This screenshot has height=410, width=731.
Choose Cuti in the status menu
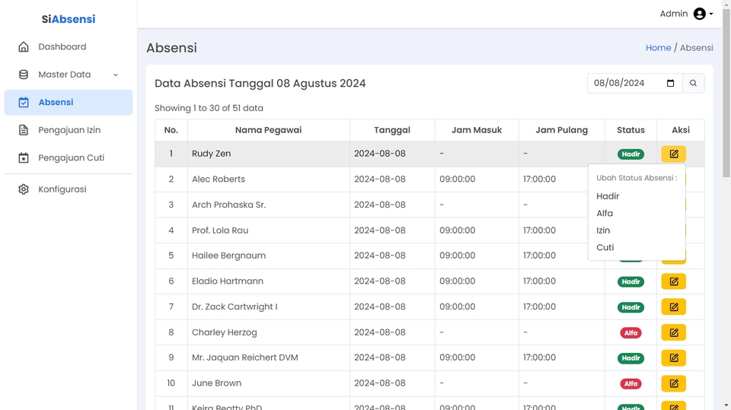pyautogui.click(x=605, y=247)
